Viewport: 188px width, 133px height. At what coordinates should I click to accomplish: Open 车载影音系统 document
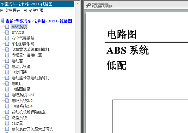coord(23,44)
